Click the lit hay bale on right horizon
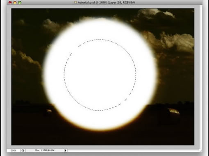The height and width of the screenshot is (156, 209). pos(174,111)
